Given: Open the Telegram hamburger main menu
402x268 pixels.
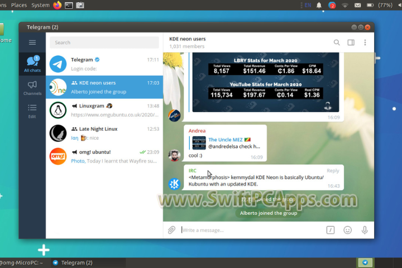Looking at the screenshot, I should 32,42.
